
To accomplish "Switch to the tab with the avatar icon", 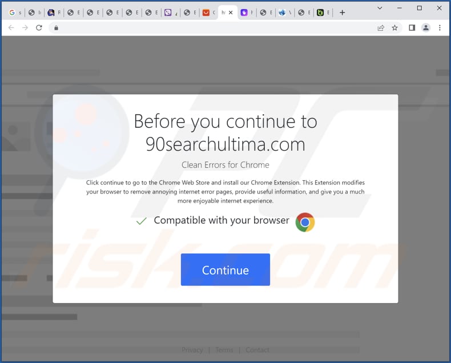I will (x=54, y=13).
